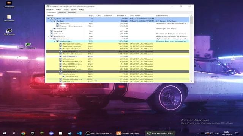Select the ApplicationFrameHost process row
The image size is (243, 136).
[x=118, y=69]
